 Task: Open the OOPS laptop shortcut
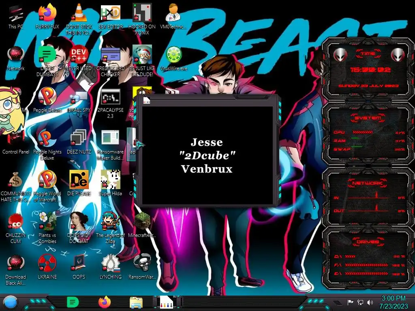click(79, 267)
